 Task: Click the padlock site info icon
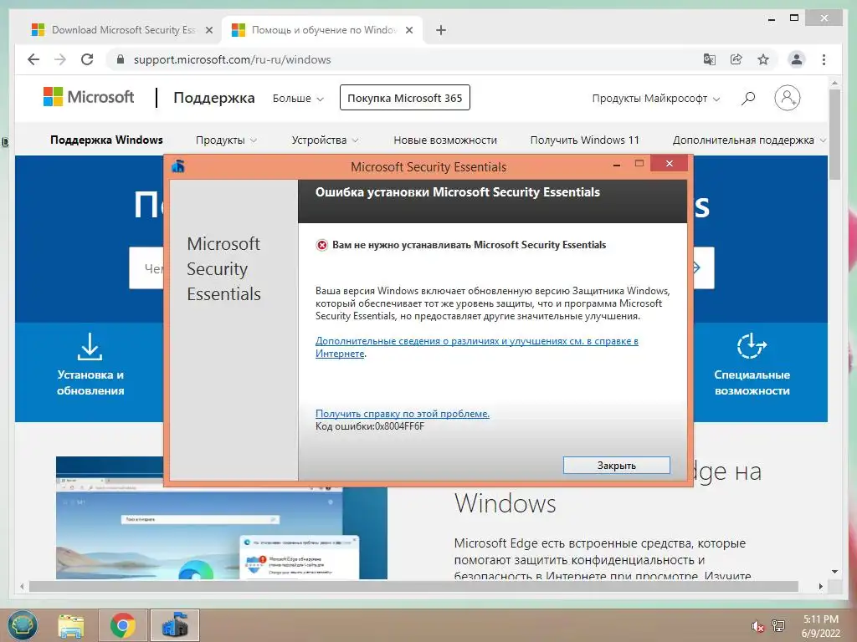121,59
